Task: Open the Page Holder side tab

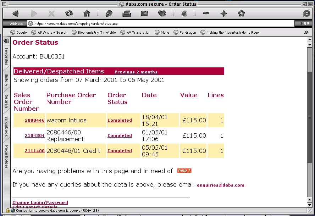Action: tap(7, 157)
